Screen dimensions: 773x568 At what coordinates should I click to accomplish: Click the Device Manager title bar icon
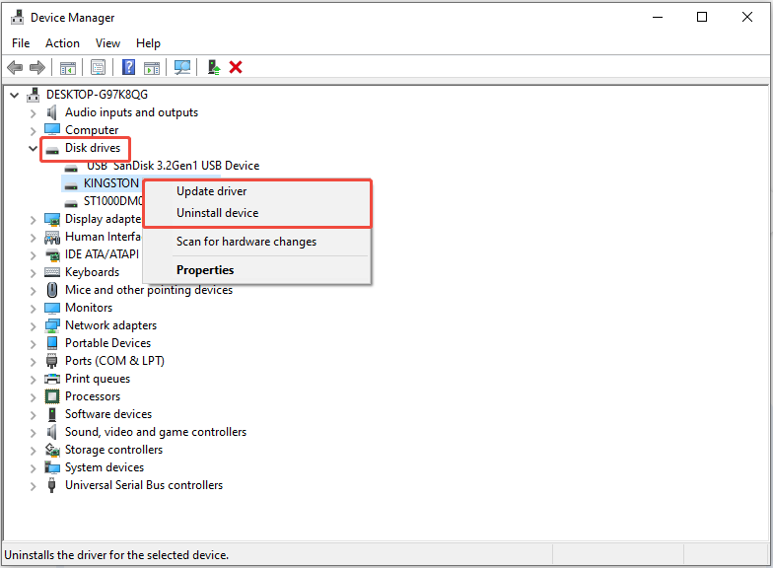[x=18, y=18]
